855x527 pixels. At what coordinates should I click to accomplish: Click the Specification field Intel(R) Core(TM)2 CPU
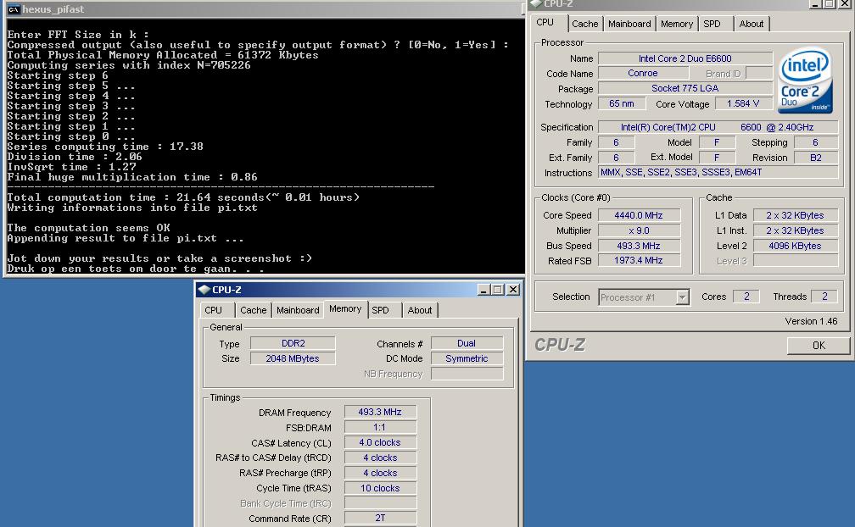click(718, 127)
